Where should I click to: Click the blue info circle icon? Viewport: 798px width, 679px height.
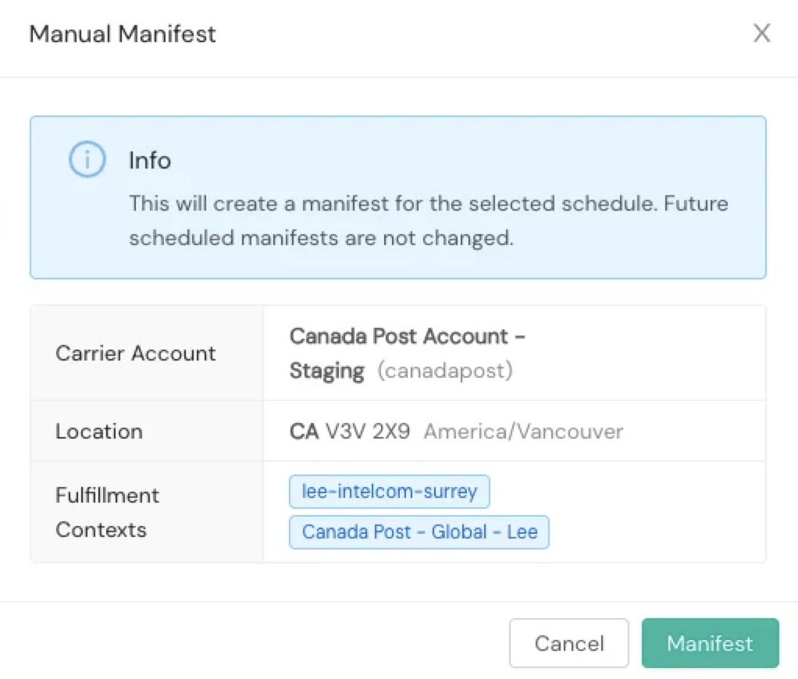tap(87, 160)
